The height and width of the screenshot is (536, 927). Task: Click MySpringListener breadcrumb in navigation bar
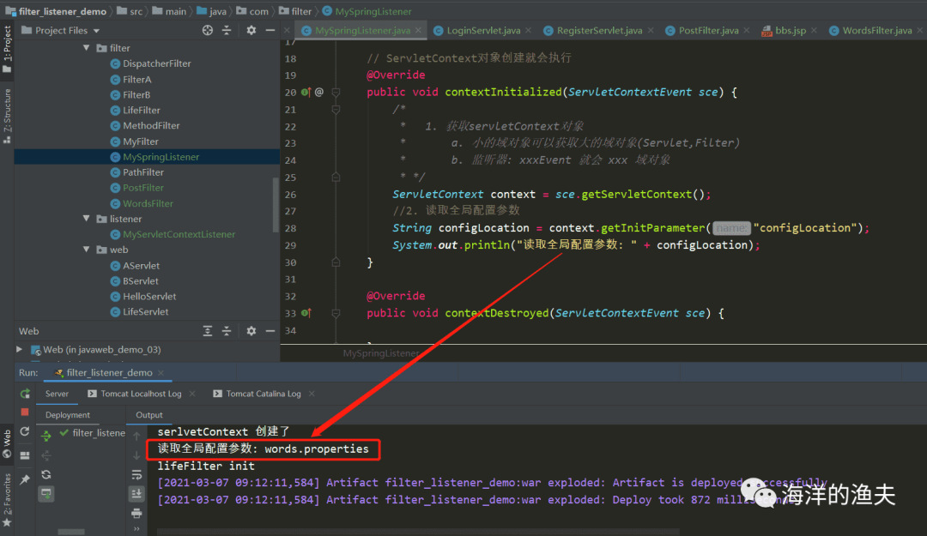[367, 11]
